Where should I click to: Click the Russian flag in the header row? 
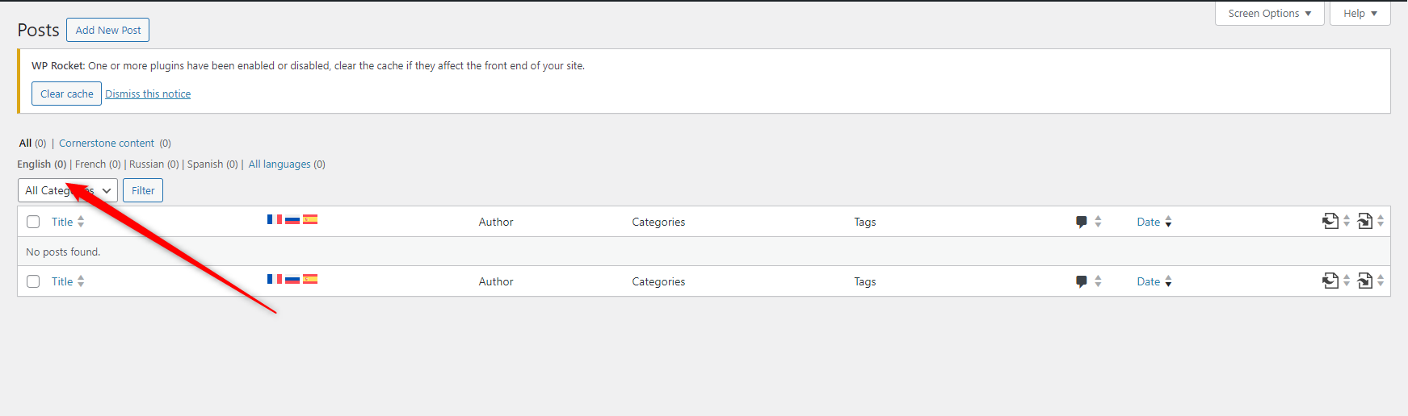292,219
